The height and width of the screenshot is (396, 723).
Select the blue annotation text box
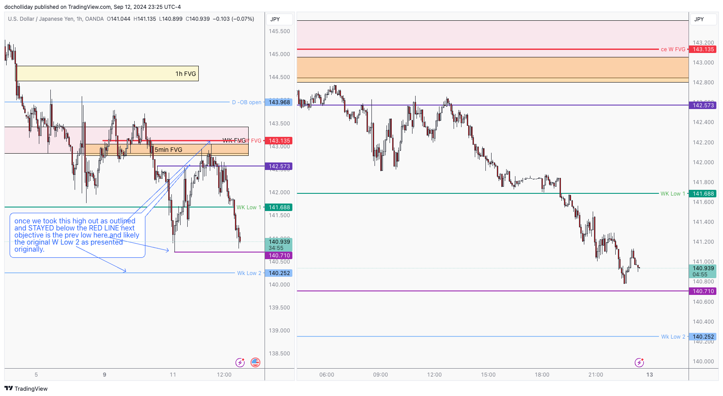[77, 235]
